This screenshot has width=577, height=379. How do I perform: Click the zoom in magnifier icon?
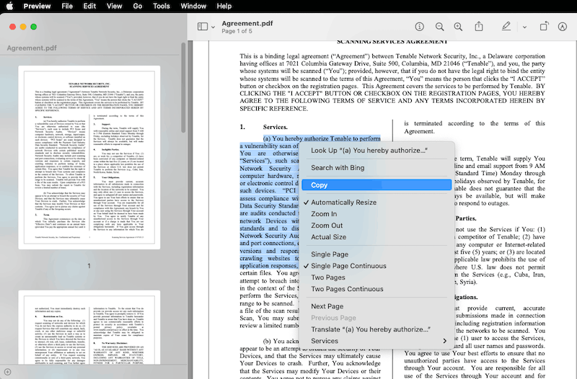click(458, 27)
